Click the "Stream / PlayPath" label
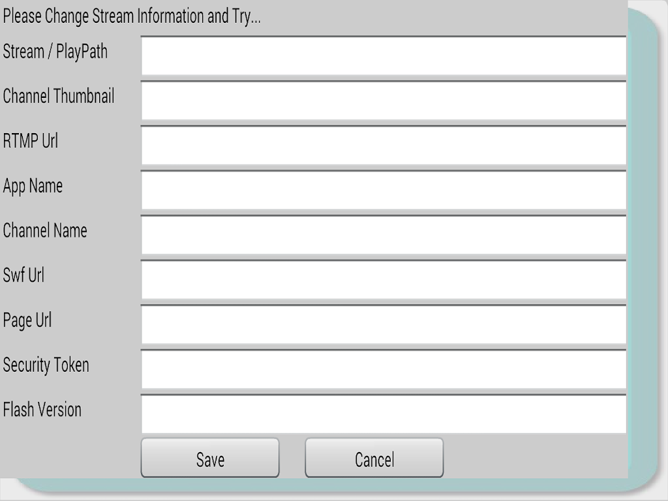The height and width of the screenshot is (501, 668). tap(55, 52)
